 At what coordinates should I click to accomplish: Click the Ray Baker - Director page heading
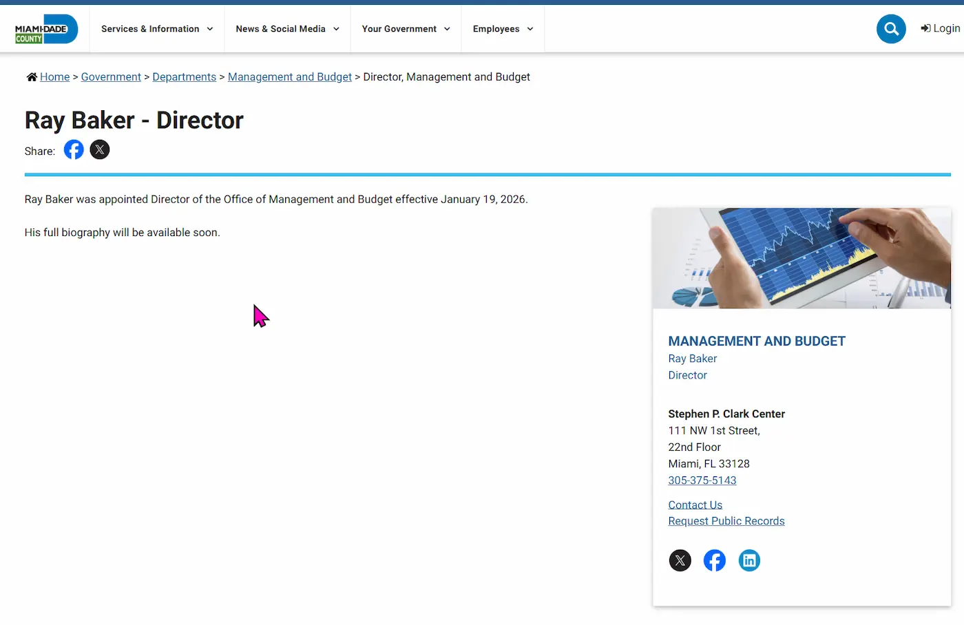(x=134, y=120)
